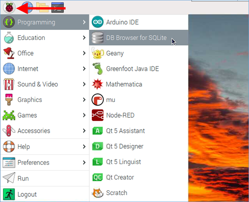This screenshot has width=249, height=202.
Task: Open the Education menu category
Action: click(44, 38)
